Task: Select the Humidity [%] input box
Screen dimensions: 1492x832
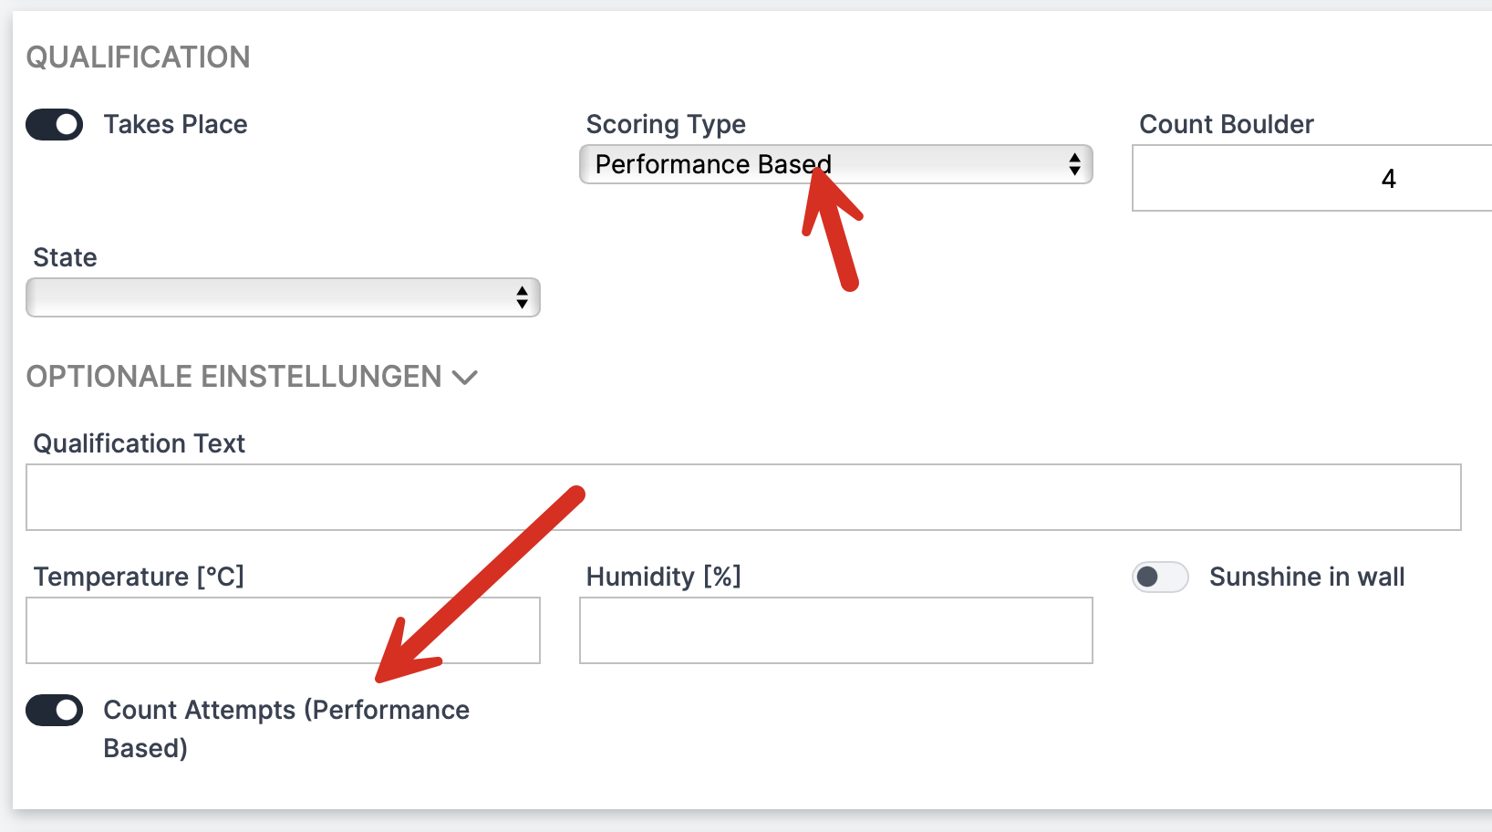Action: pos(835,631)
